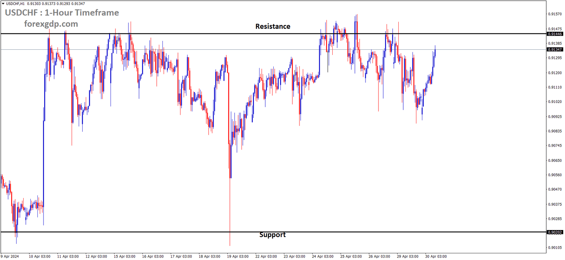Click the 22 Apr 03:00 time label
The image size is (565, 260).
(x=266, y=256)
